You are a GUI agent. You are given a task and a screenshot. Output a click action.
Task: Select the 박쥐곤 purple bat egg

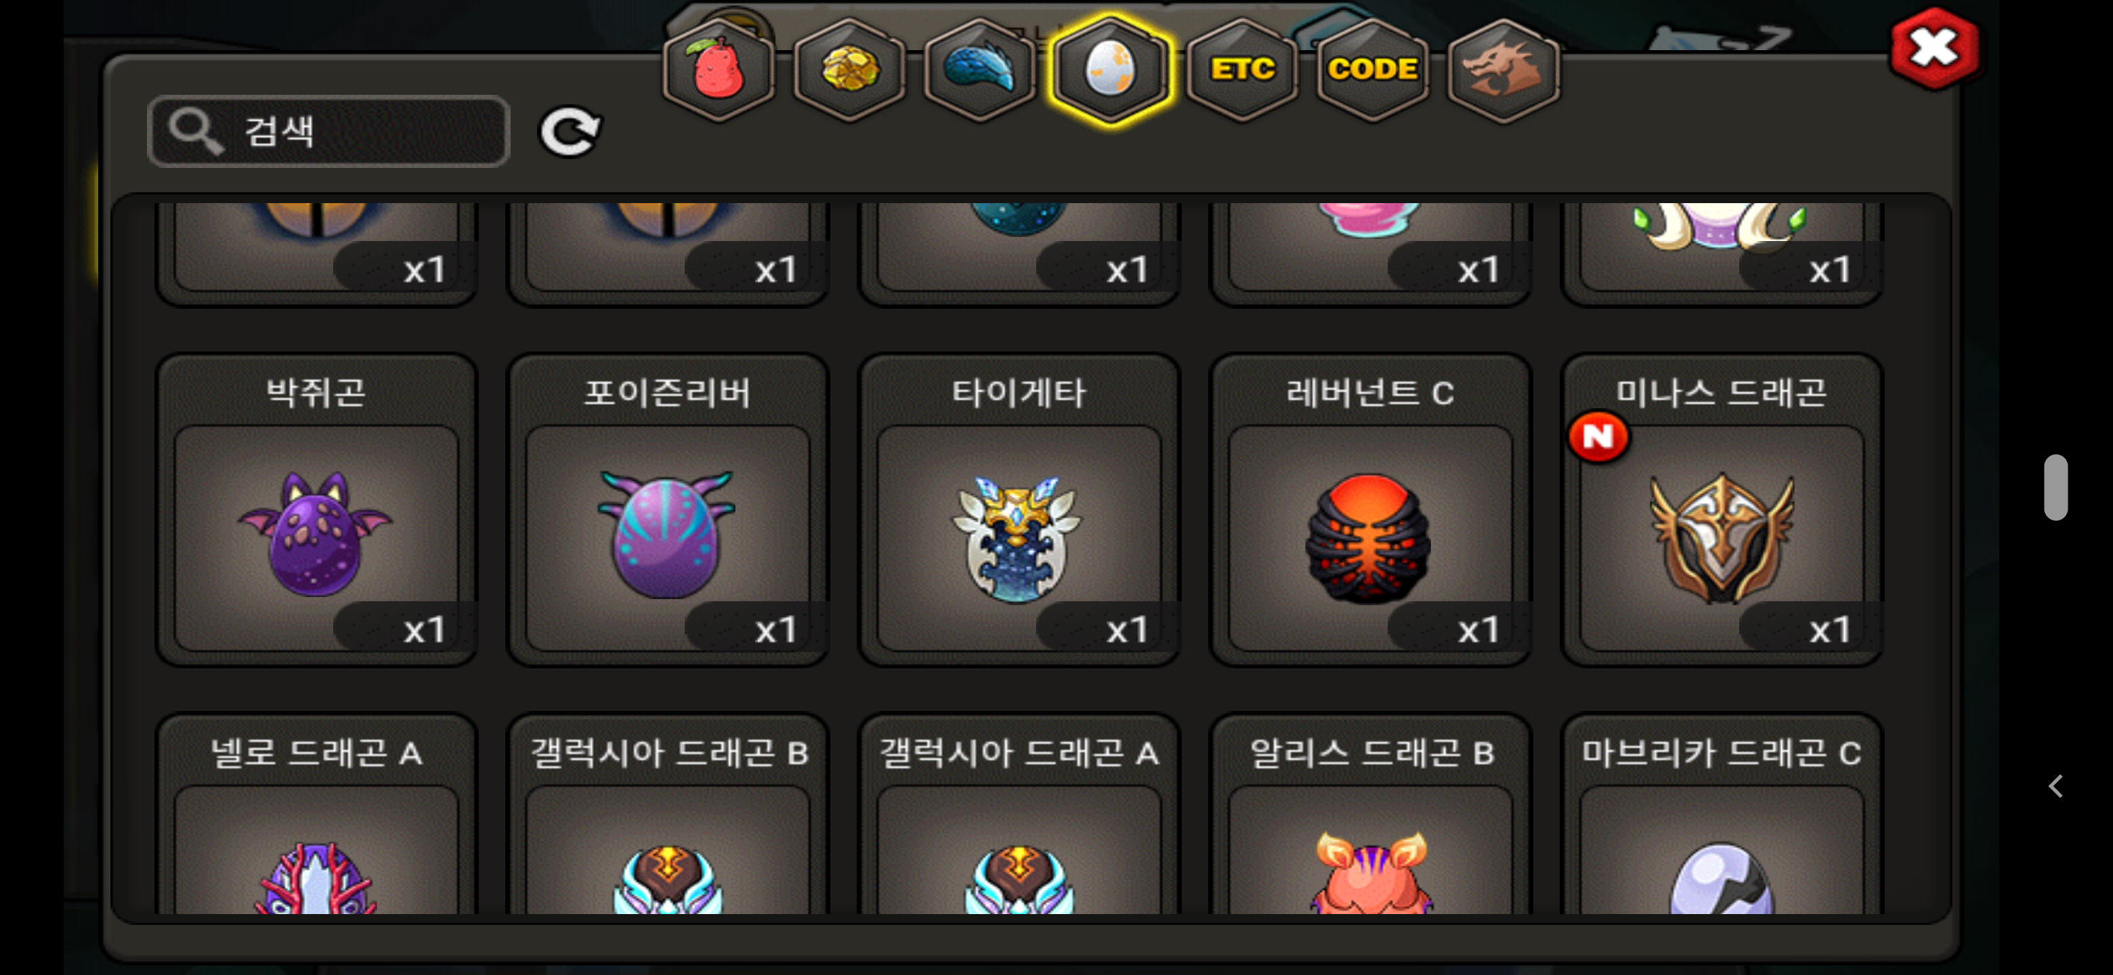316,509
